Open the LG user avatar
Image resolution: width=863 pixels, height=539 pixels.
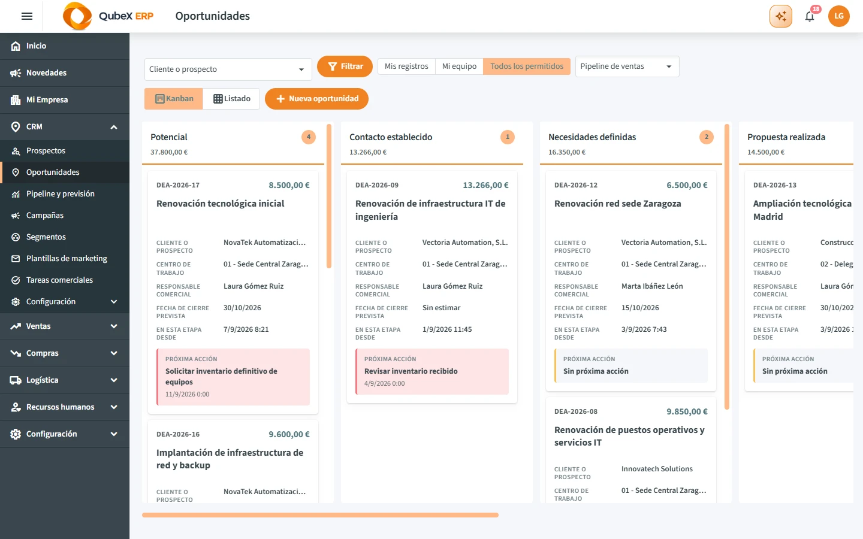coord(839,16)
